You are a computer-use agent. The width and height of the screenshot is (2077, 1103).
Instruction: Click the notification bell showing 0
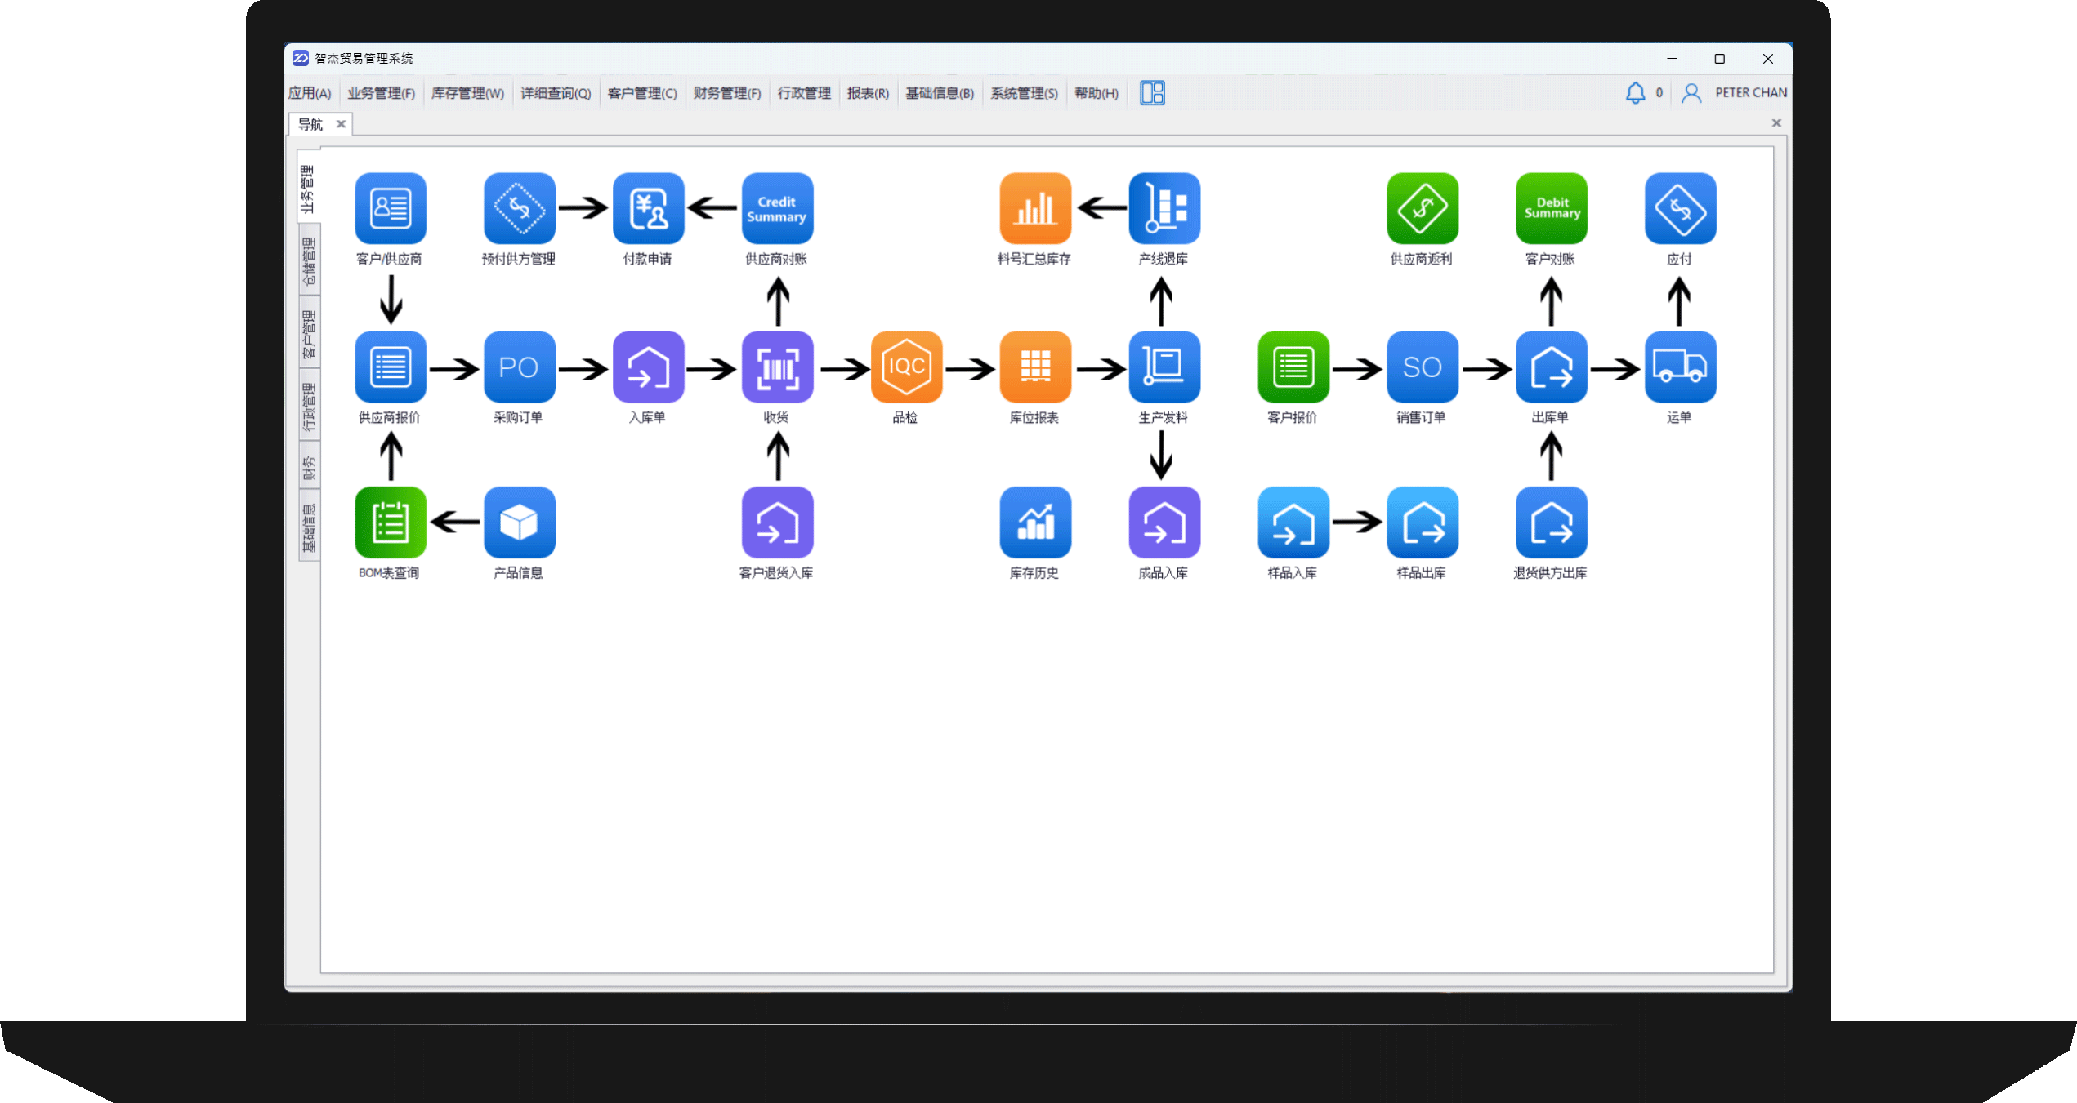(x=1635, y=92)
